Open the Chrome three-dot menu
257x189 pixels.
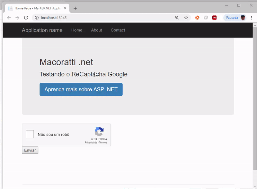coord(252,18)
